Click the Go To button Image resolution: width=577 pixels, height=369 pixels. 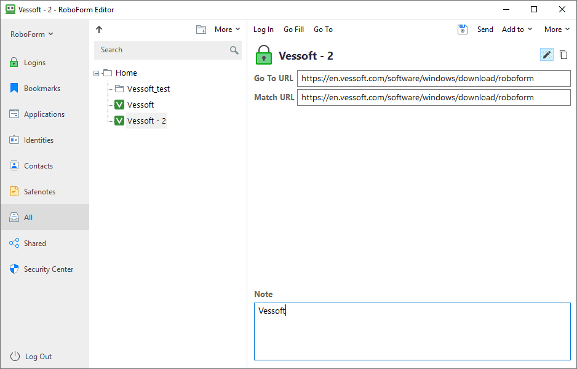point(323,30)
